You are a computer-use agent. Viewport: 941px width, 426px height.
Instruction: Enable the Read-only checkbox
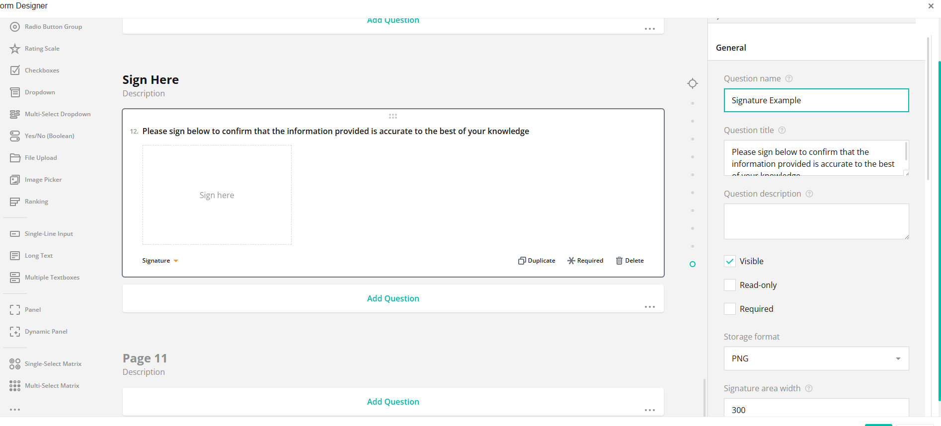[x=730, y=285]
